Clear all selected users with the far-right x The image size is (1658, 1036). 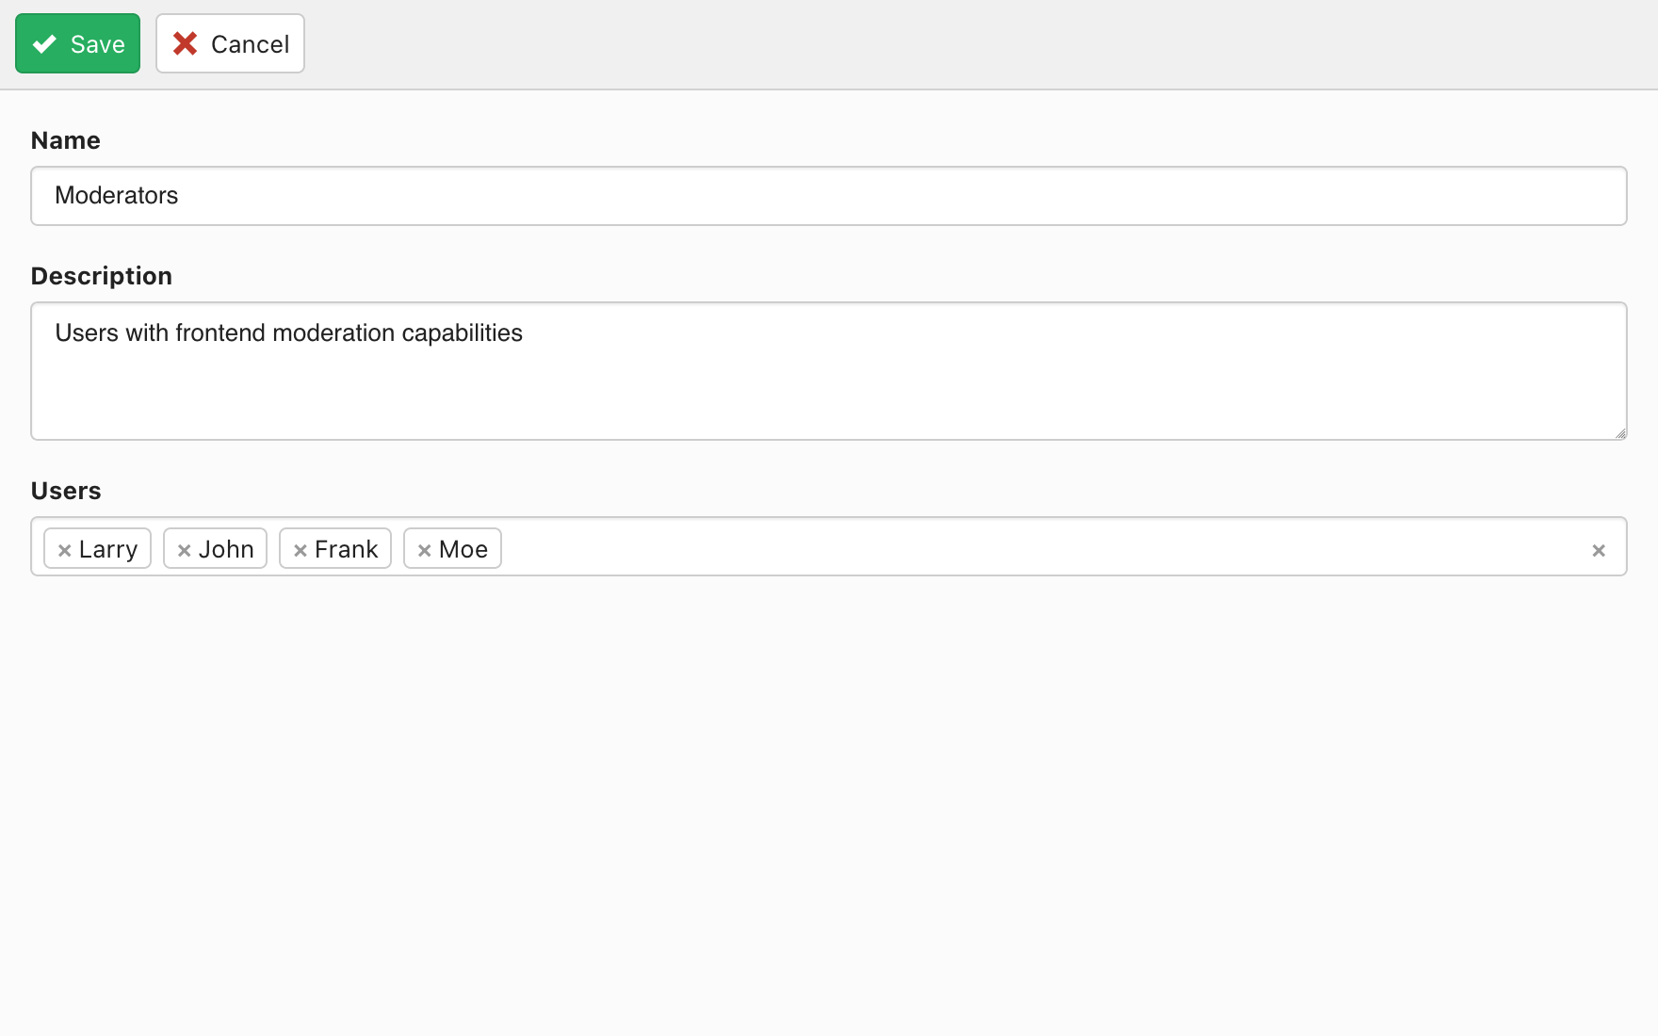(1598, 550)
